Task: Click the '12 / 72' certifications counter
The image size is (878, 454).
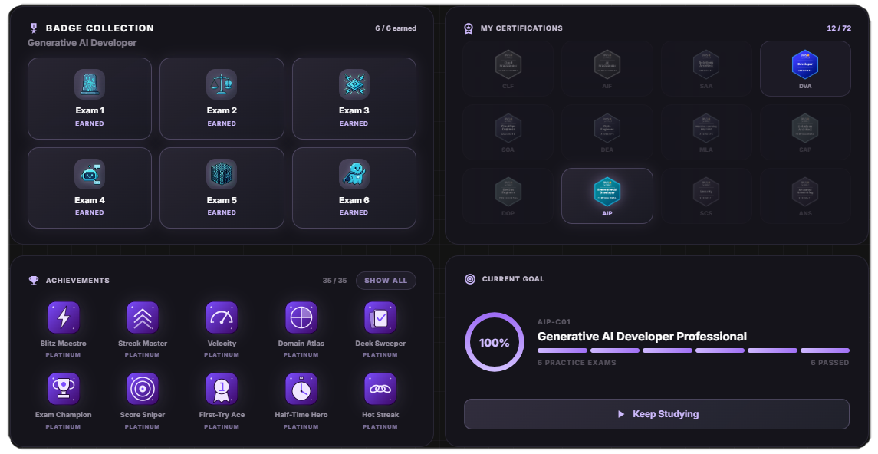Action: [839, 28]
